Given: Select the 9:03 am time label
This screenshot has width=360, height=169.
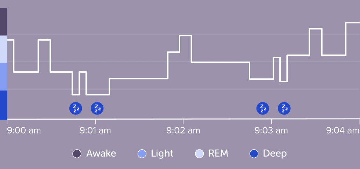Looking at the screenshot, I should point(270,131).
